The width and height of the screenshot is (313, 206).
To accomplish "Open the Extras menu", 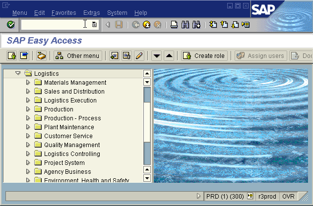I will click(91, 12).
